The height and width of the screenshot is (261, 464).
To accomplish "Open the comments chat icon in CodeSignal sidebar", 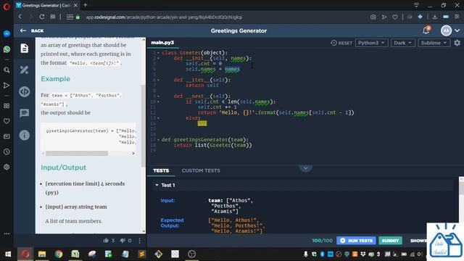I will coord(24,113).
